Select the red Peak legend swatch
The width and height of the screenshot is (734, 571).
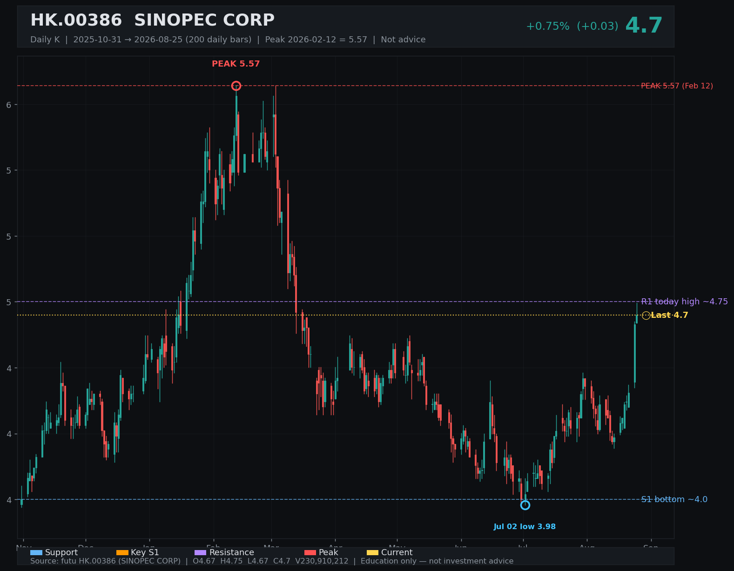tap(310, 552)
